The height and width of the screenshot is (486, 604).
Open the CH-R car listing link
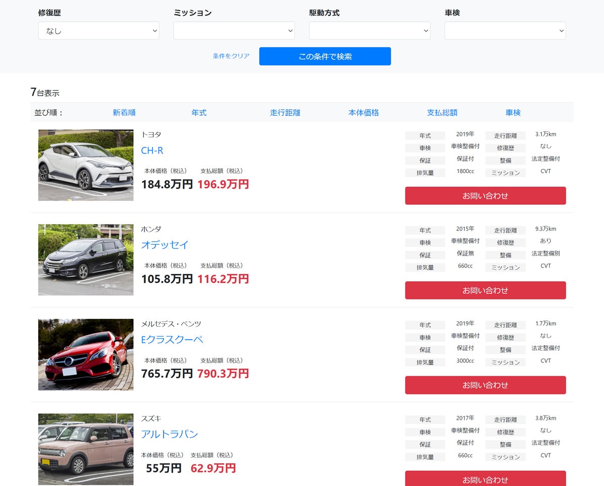pos(152,150)
